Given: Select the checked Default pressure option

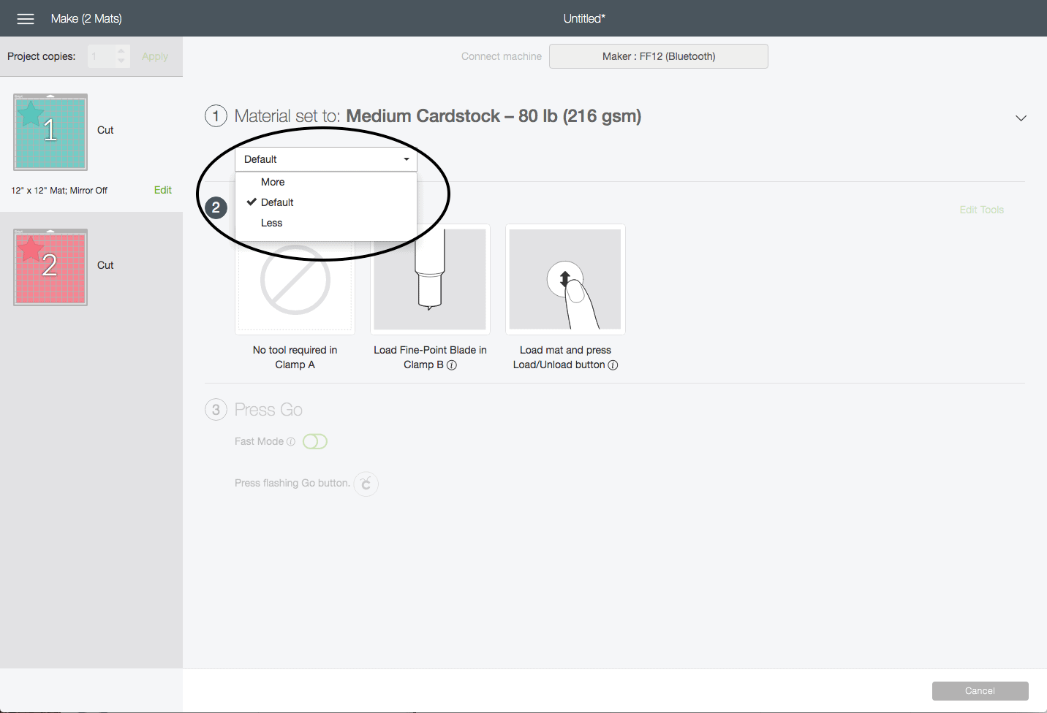Looking at the screenshot, I should pyautogui.click(x=277, y=202).
